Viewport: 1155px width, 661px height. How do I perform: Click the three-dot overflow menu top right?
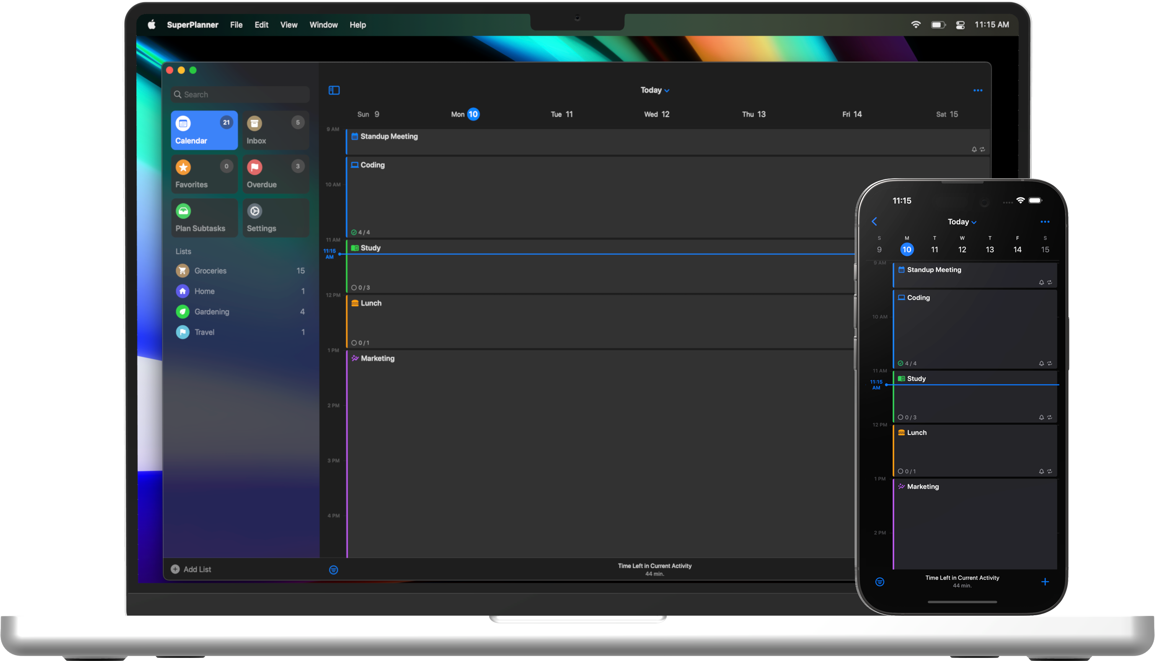tap(977, 90)
